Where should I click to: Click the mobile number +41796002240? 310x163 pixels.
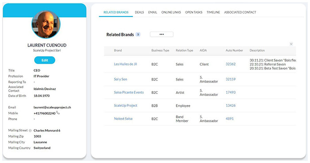tap(44, 113)
